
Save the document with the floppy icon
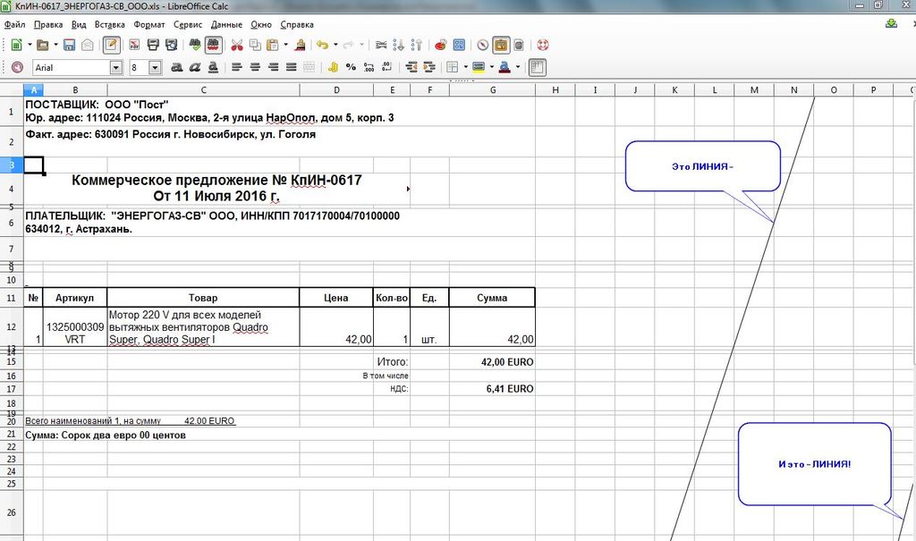click(x=69, y=45)
